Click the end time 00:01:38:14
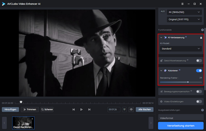The height and width of the screenshot is (131, 206). [148, 103]
